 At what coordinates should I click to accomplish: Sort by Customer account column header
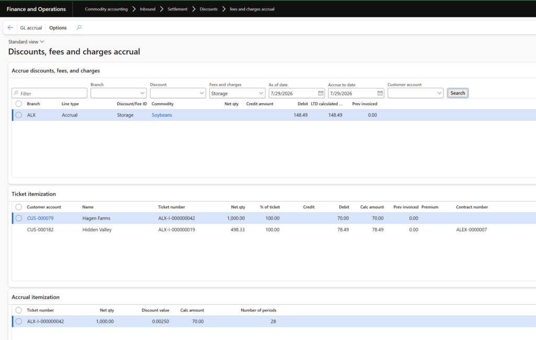click(44, 207)
